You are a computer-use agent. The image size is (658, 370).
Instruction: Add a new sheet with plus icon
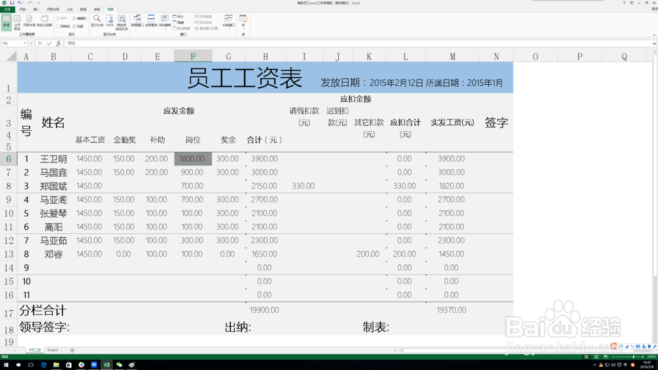tap(72, 350)
